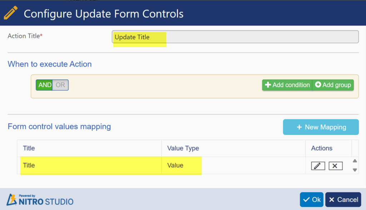This screenshot has height=210, width=366.
Task: Edit the Title mapping with pencil icon
Action: click(318, 166)
